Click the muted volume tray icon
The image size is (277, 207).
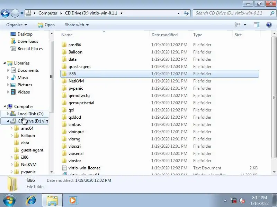point(242,200)
